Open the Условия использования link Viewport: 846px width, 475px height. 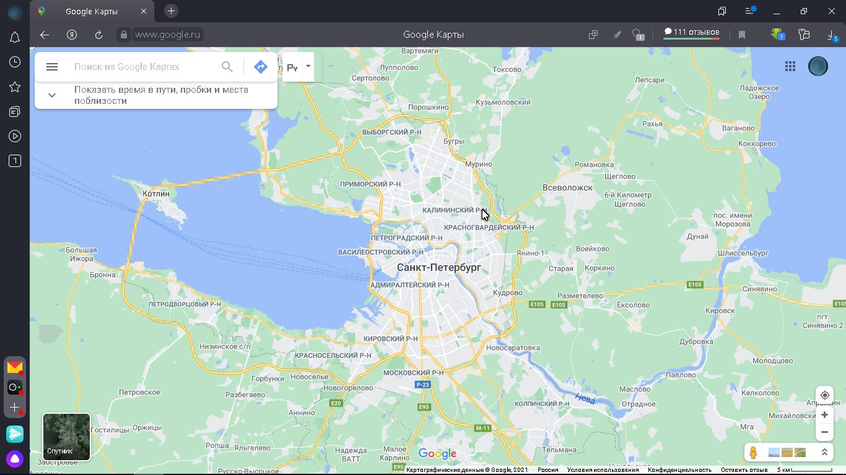coord(603,470)
